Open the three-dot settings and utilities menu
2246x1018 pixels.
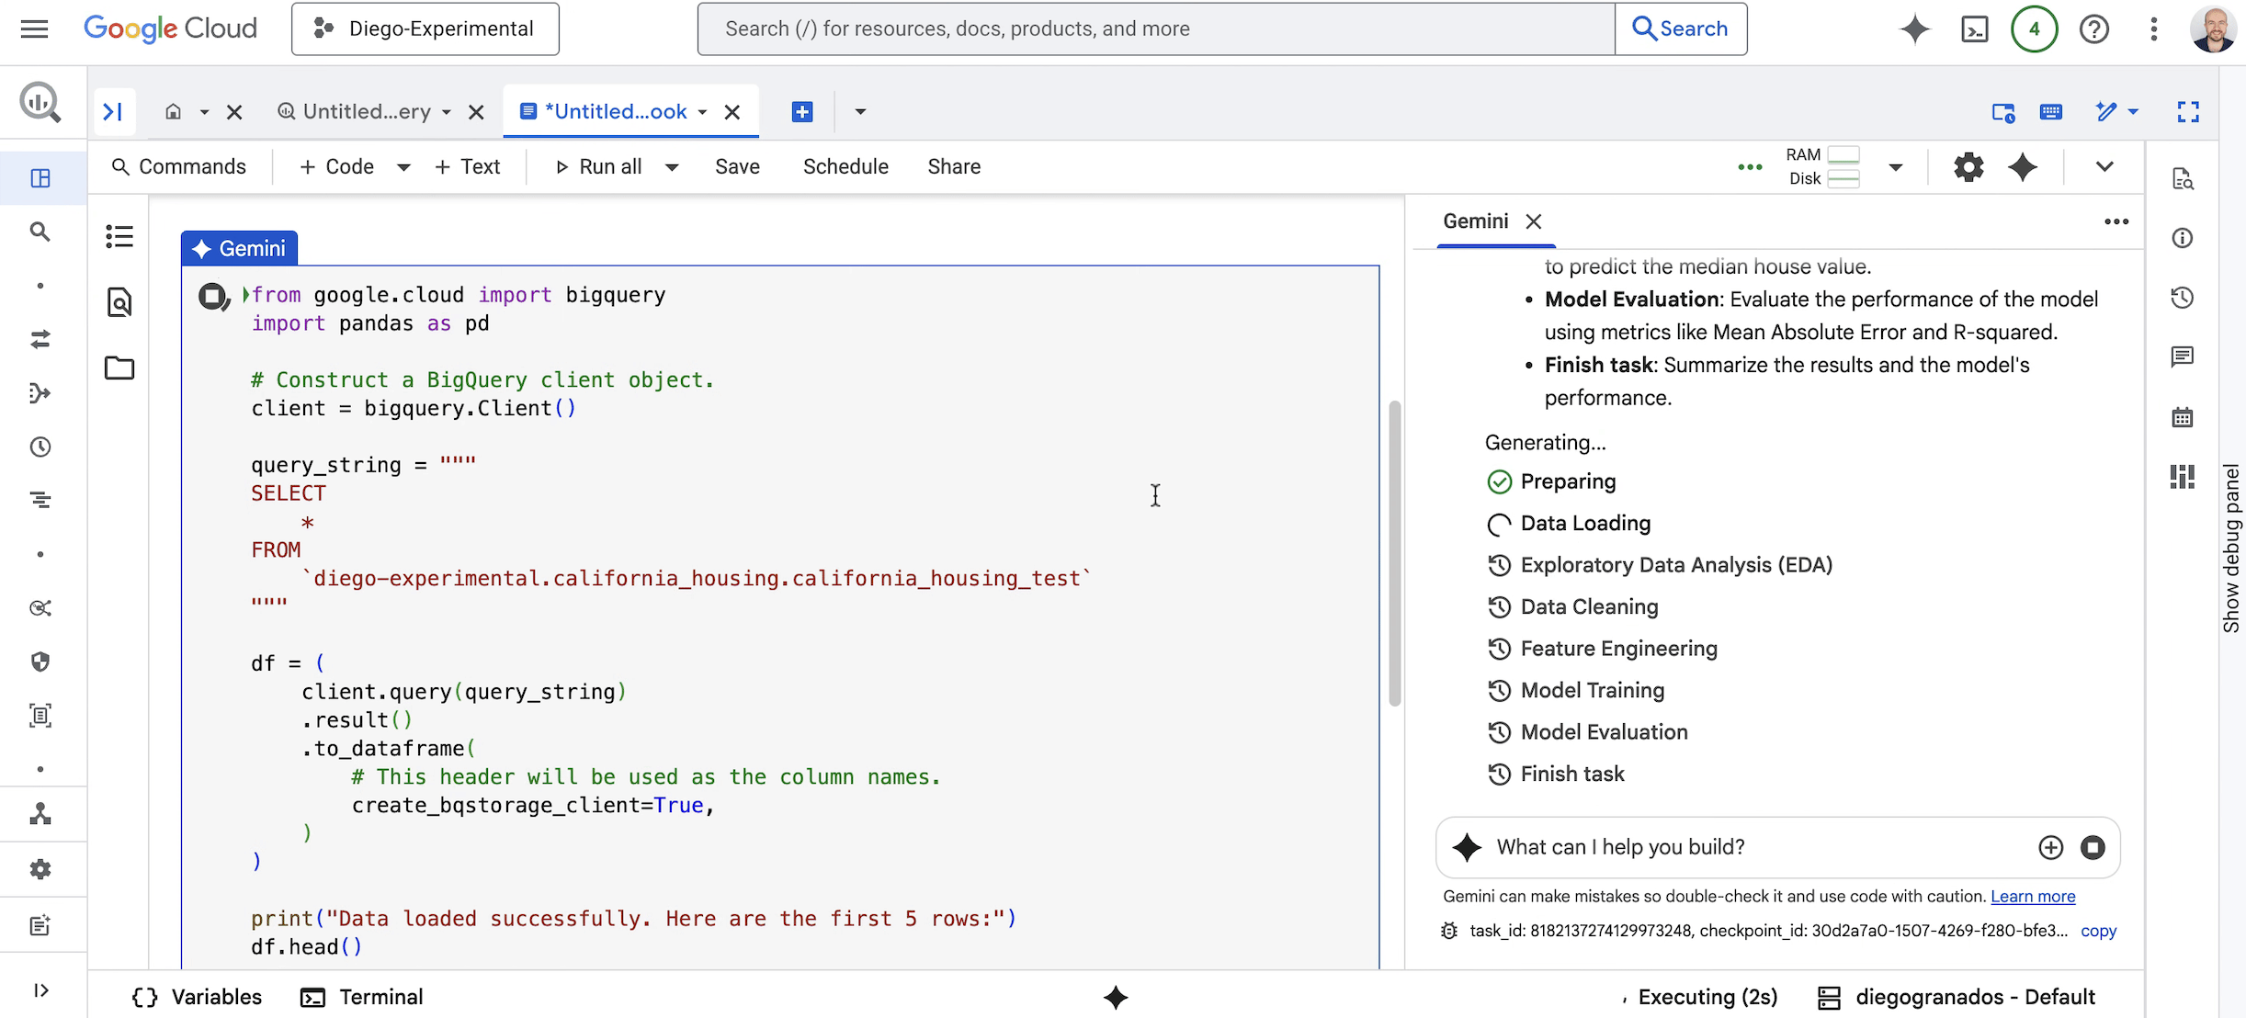tap(2153, 29)
